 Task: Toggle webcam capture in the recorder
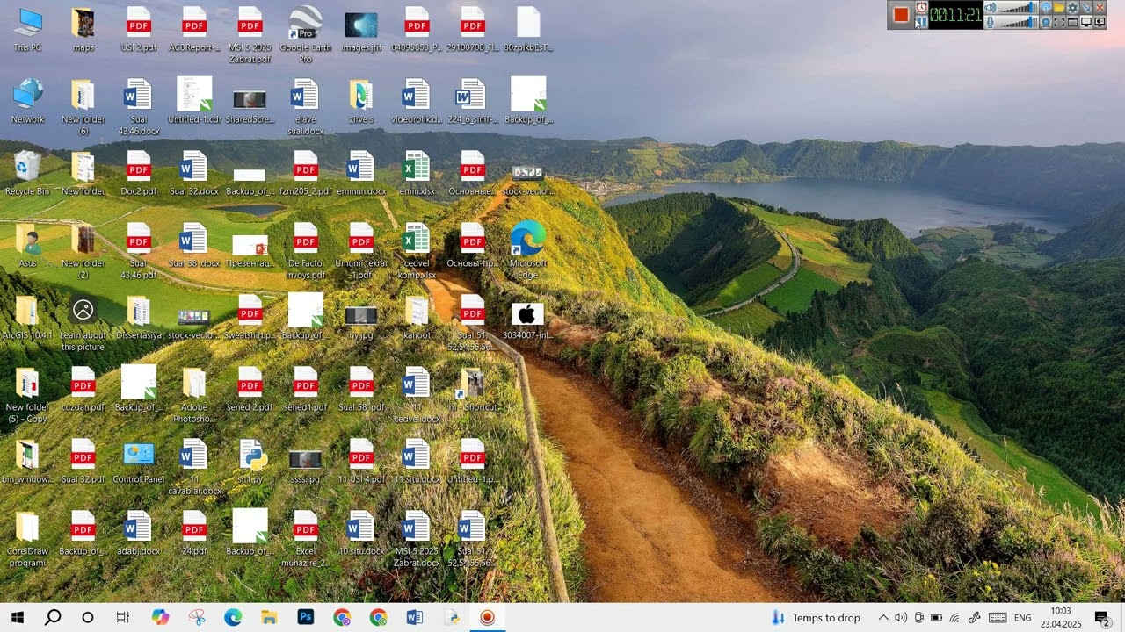1046,22
